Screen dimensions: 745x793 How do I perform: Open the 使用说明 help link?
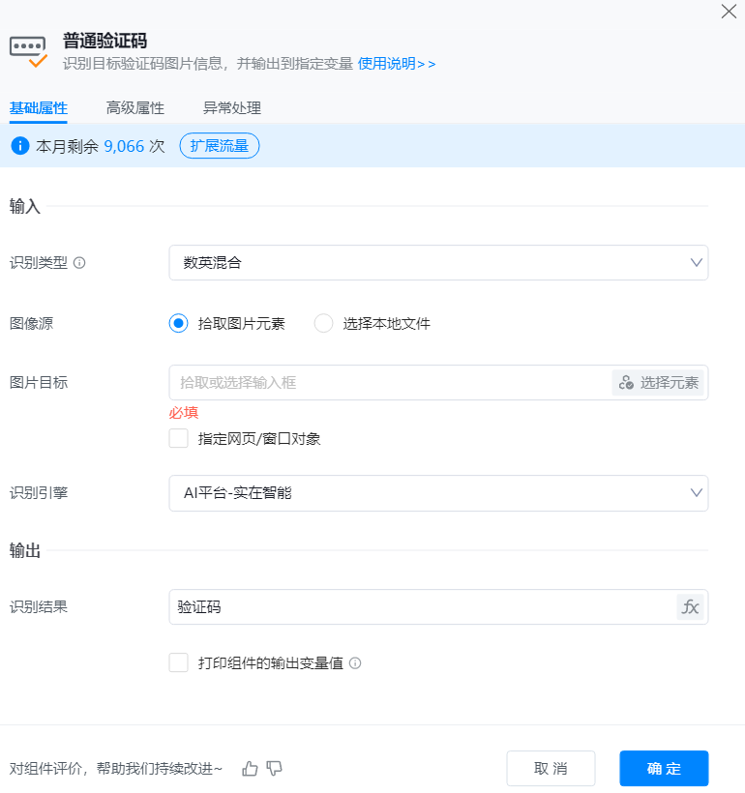397,64
